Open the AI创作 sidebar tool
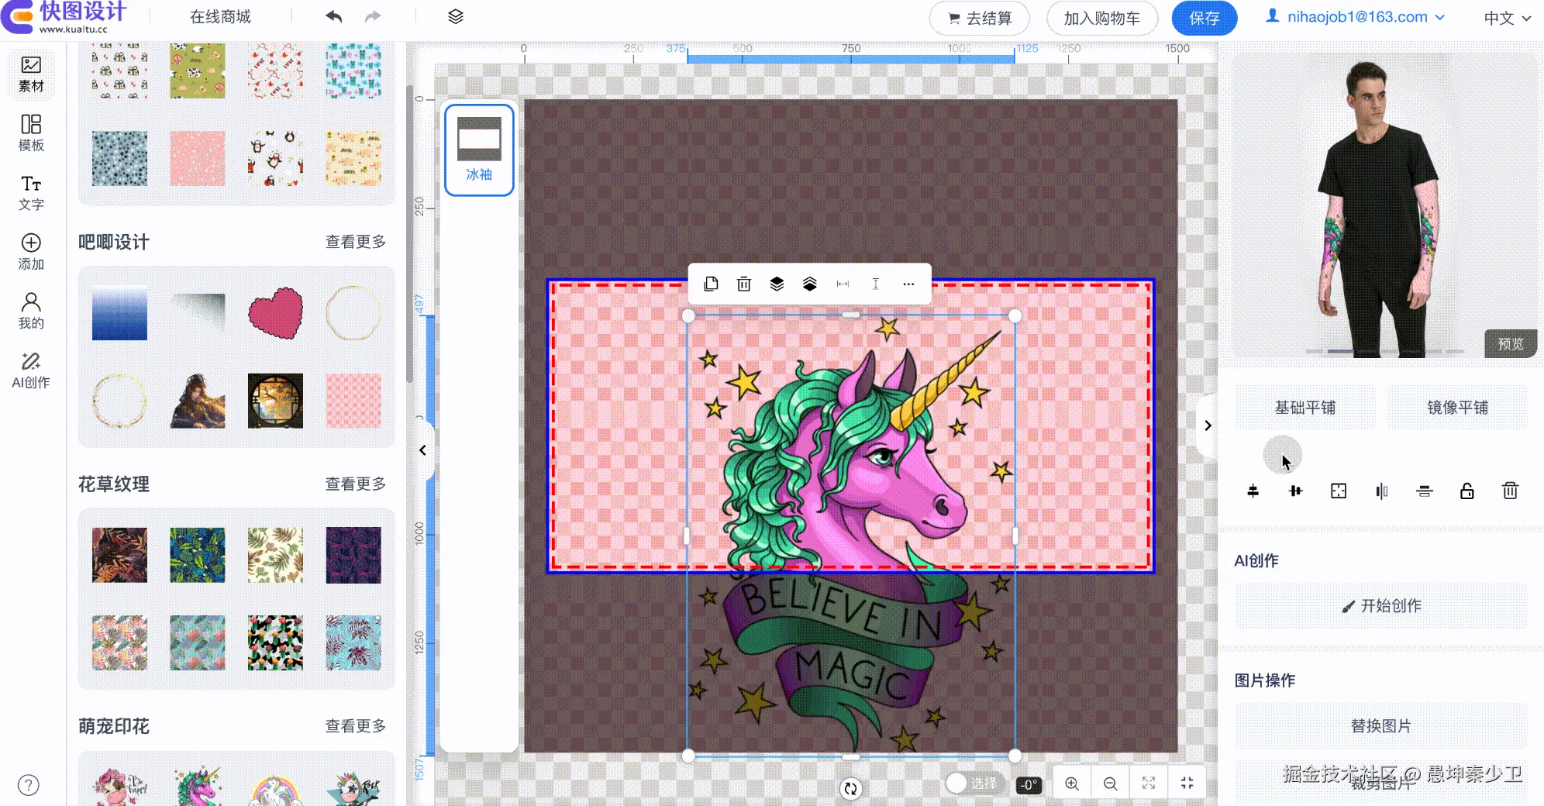 click(31, 370)
